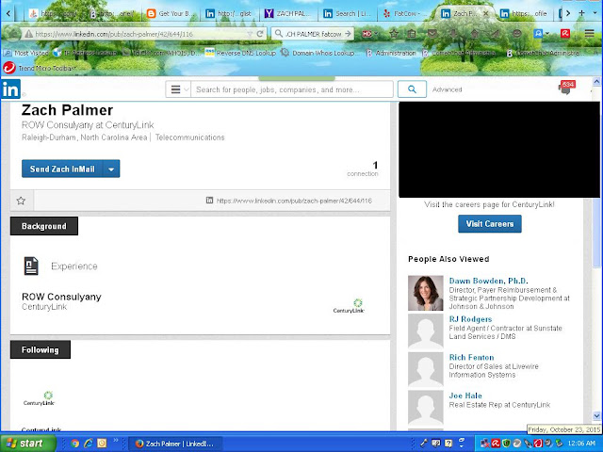The width and height of the screenshot is (603, 452).
Task: Open the IP Address Lookup bookmark
Action: pos(85,53)
